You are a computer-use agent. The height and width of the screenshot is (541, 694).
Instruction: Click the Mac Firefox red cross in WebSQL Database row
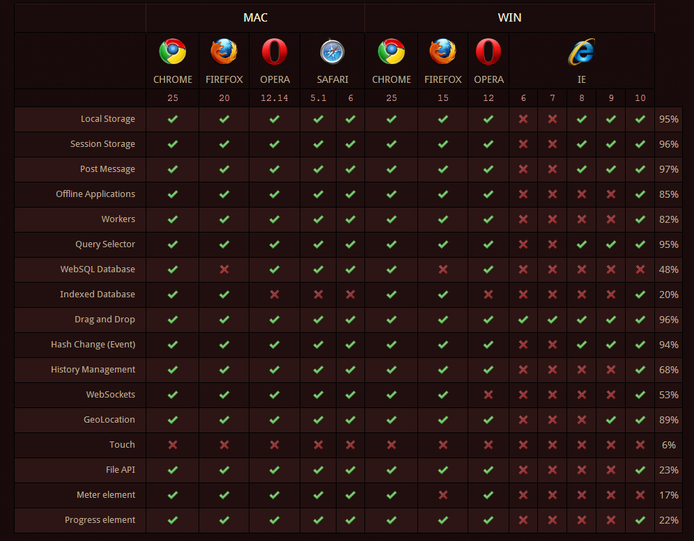[224, 269]
